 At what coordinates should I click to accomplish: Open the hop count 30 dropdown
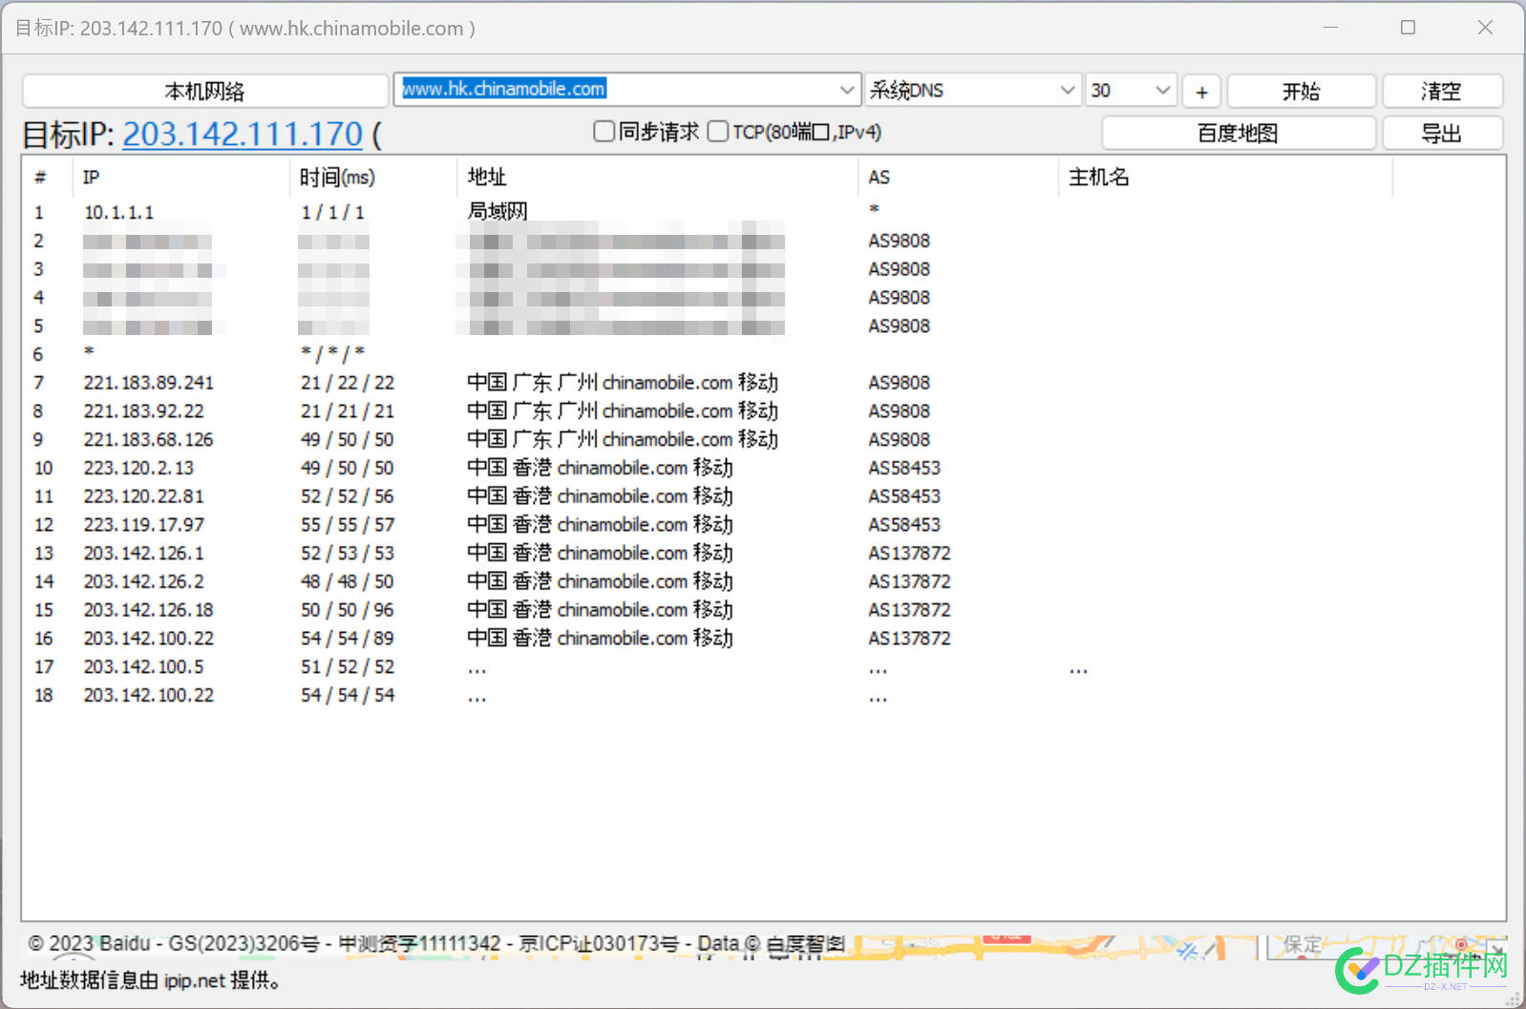[1130, 91]
